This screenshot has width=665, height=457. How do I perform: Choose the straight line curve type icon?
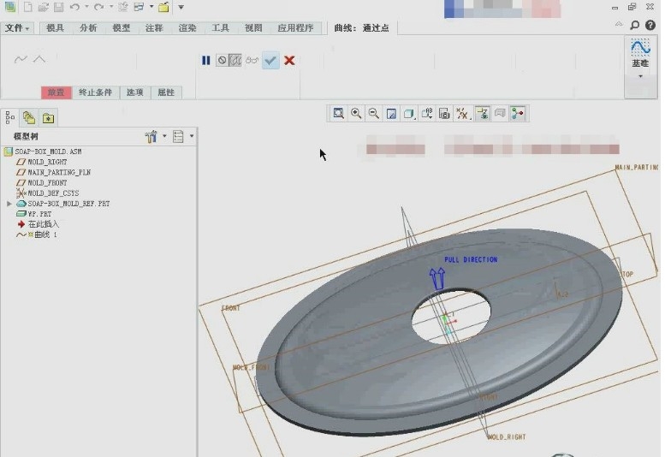[x=39, y=59]
